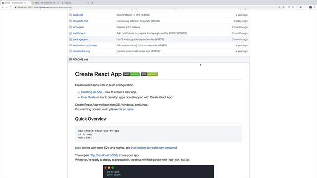This screenshot has width=317, height=178.
Task: Close the Babel browser tab
Action: 58,3
